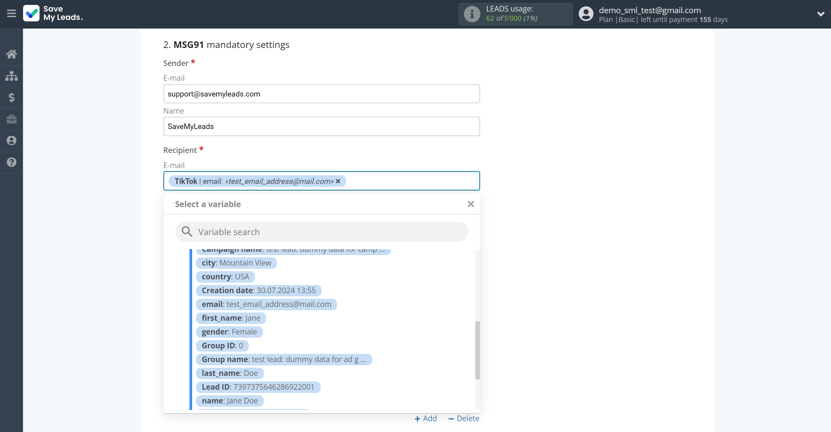Click the Save My Leads logo
This screenshot has height=432, width=831.
click(x=53, y=13)
